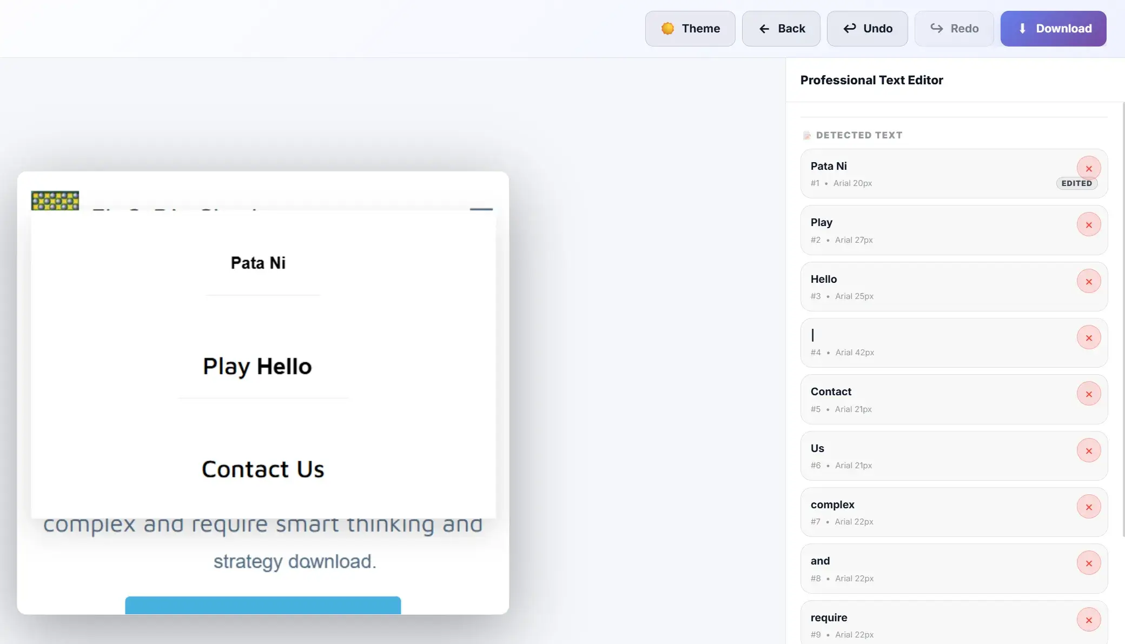Delete the "complex" text item
This screenshot has height=644, width=1125.
coord(1088,507)
